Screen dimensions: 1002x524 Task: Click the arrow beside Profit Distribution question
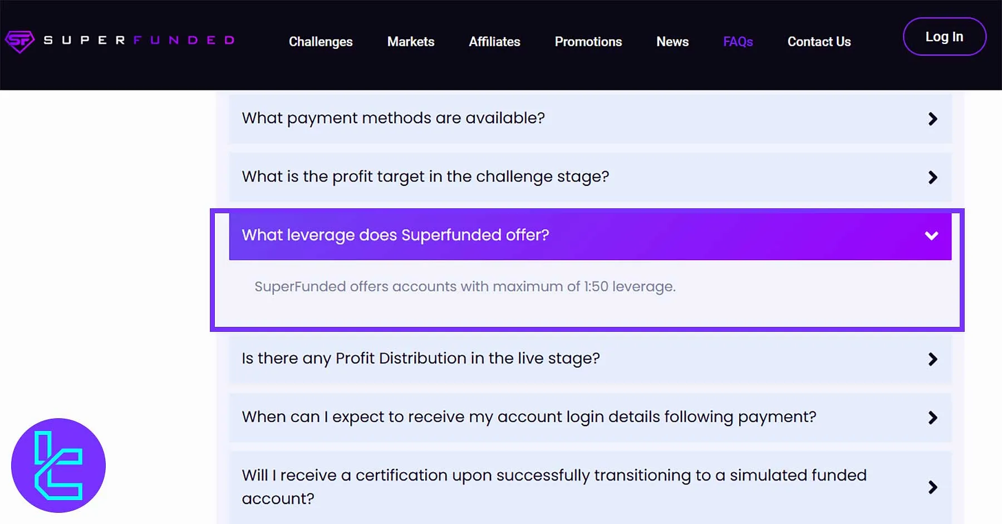point(933,359)
